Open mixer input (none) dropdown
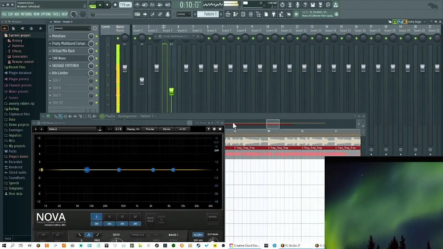The width and height of the screenshot is (443, 249). pyautogui.click(x=72, y=28)
